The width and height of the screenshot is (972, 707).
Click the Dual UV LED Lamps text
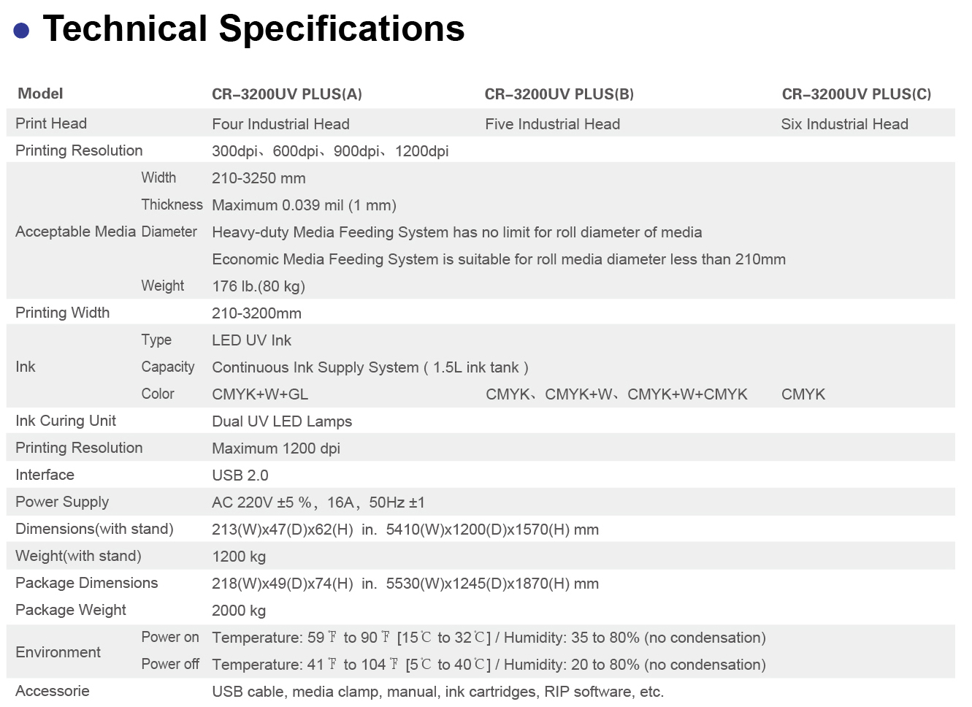[x=281, y=421]
